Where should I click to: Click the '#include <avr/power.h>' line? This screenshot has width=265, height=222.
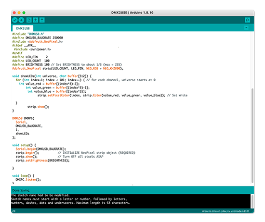tap(32, 49)
